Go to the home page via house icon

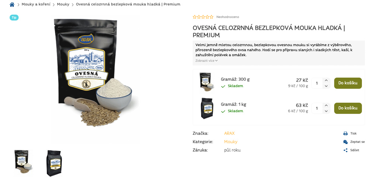click(12, 4)
